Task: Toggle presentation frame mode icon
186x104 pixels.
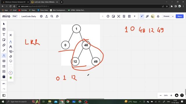Action: (119, 16)
